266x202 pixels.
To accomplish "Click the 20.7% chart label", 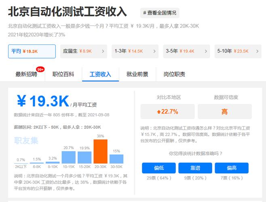I will click(x=69, y=148).
